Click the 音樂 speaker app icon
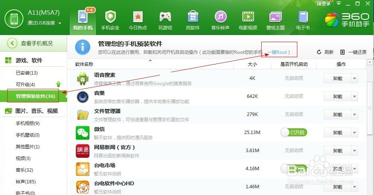The width and height of the screenshot is (374, 195). (83, 97)
